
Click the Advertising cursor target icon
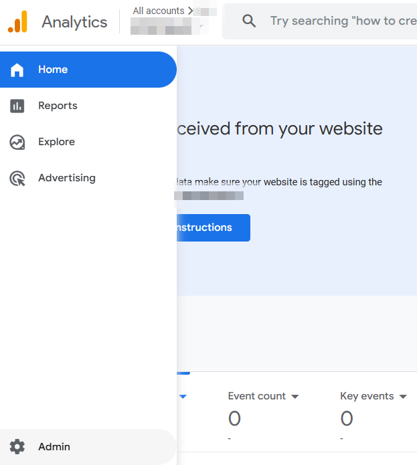coord(17,179)
